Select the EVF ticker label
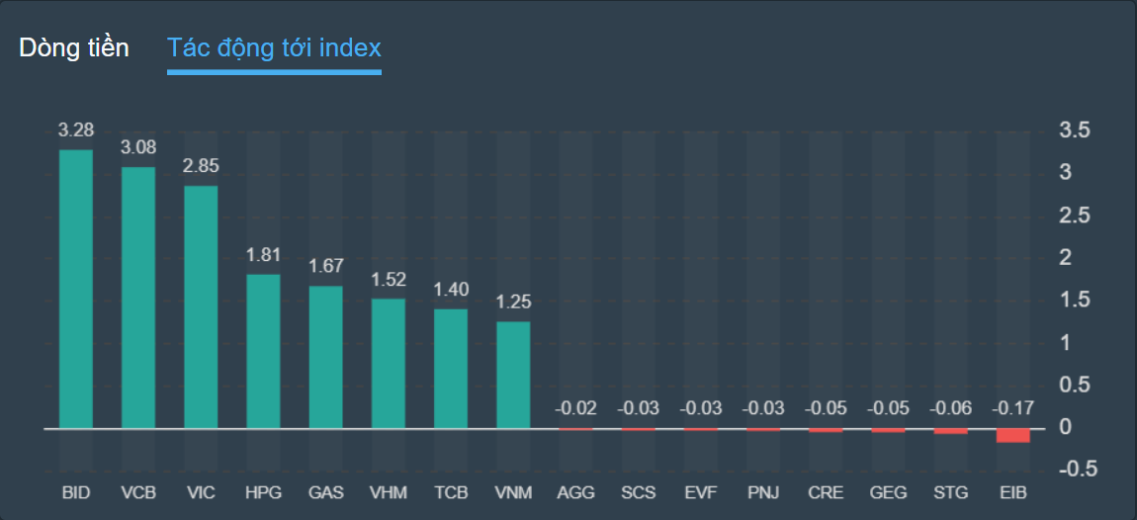This screenshot has width=1137, height=520. pos(701,491)
